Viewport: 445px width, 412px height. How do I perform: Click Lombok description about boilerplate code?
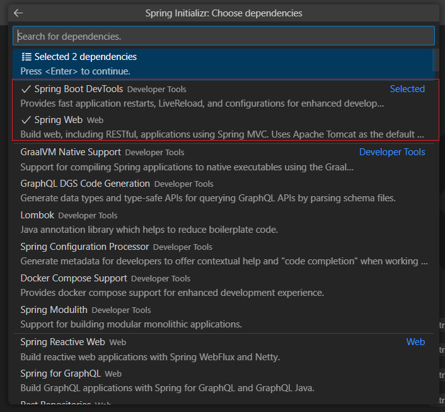[149, 230]
